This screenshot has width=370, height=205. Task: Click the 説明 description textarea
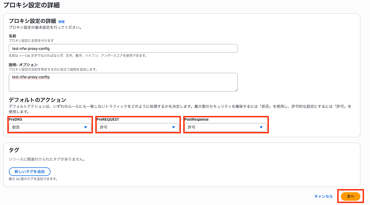point(123,82)
